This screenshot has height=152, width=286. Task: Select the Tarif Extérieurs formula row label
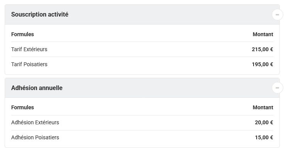tap(29, 49)
